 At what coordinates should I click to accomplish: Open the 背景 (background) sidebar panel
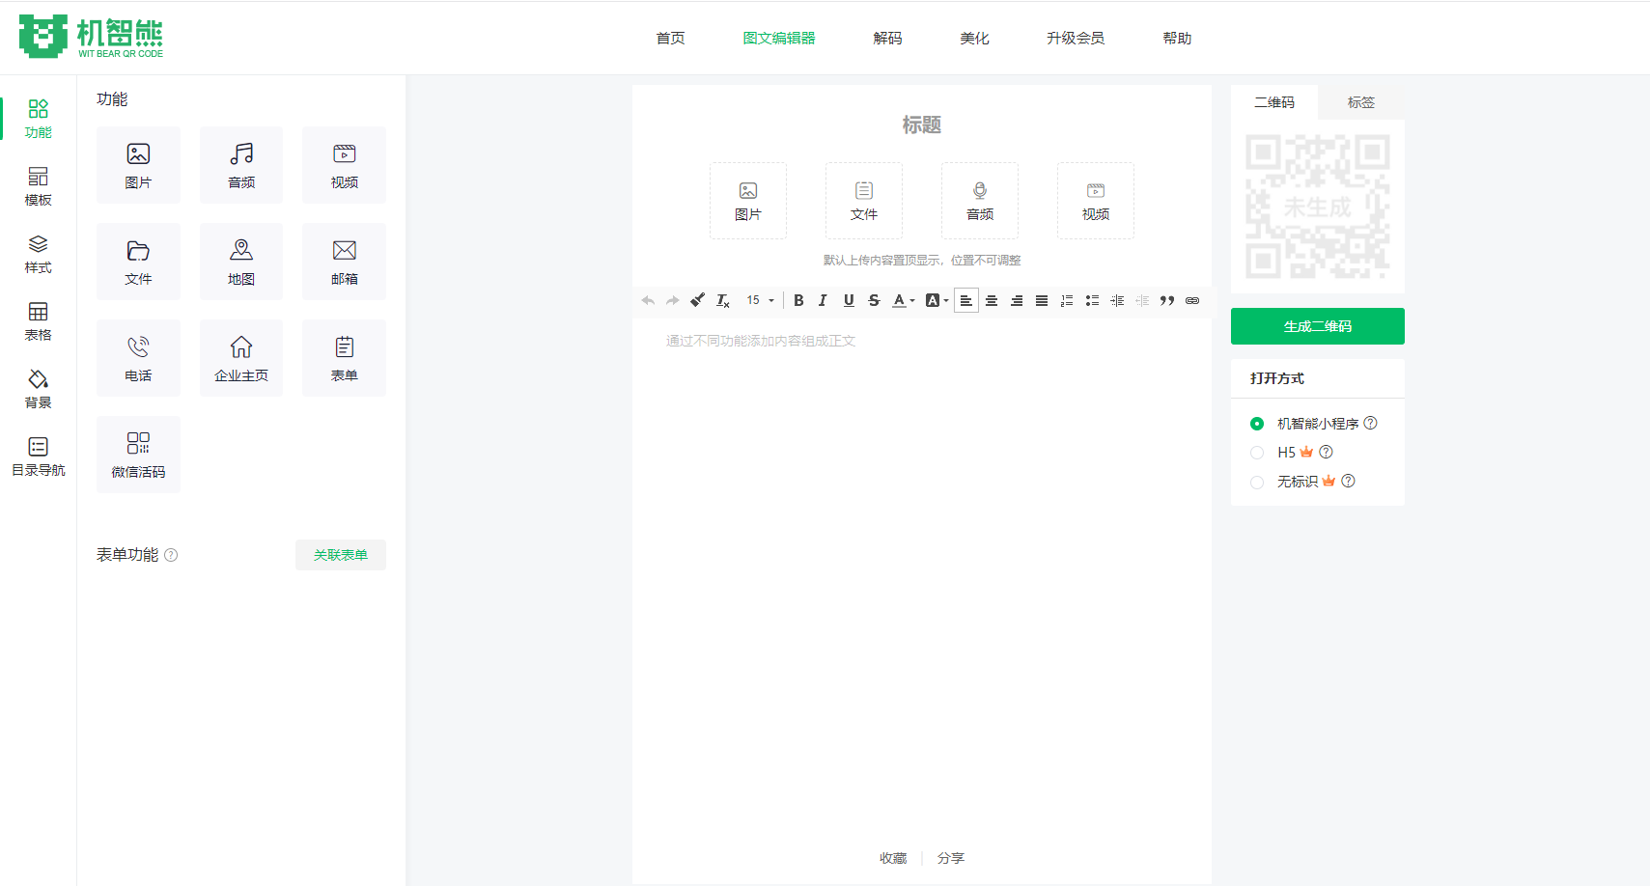[x=38, y=388]
